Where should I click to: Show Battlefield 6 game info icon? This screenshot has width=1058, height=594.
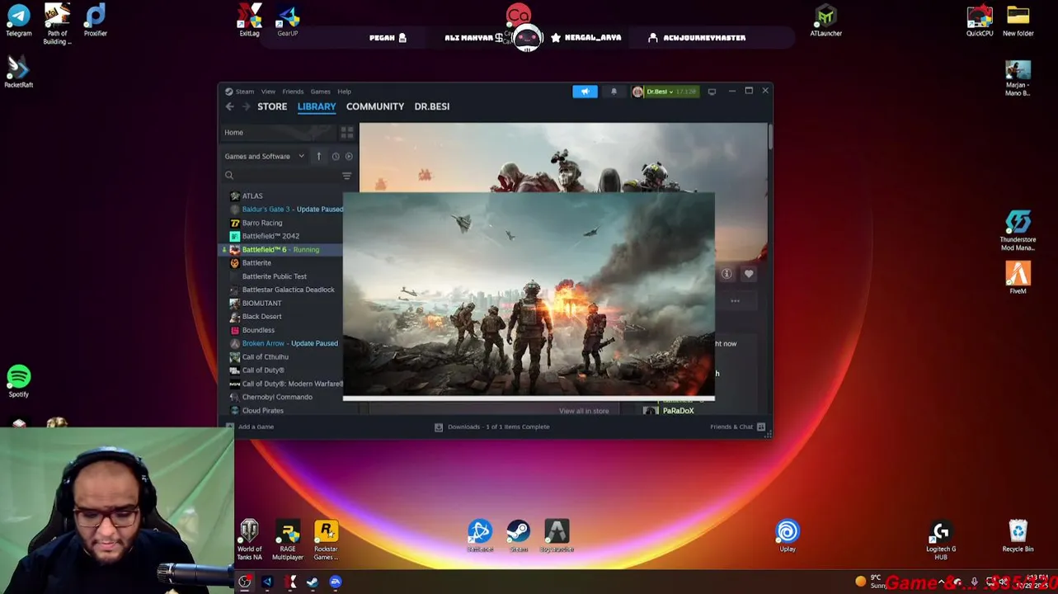pyautogui.click(x=726, y=274)
